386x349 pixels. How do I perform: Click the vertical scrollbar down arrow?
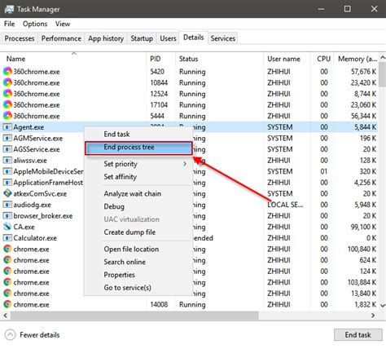pos(383,306)
